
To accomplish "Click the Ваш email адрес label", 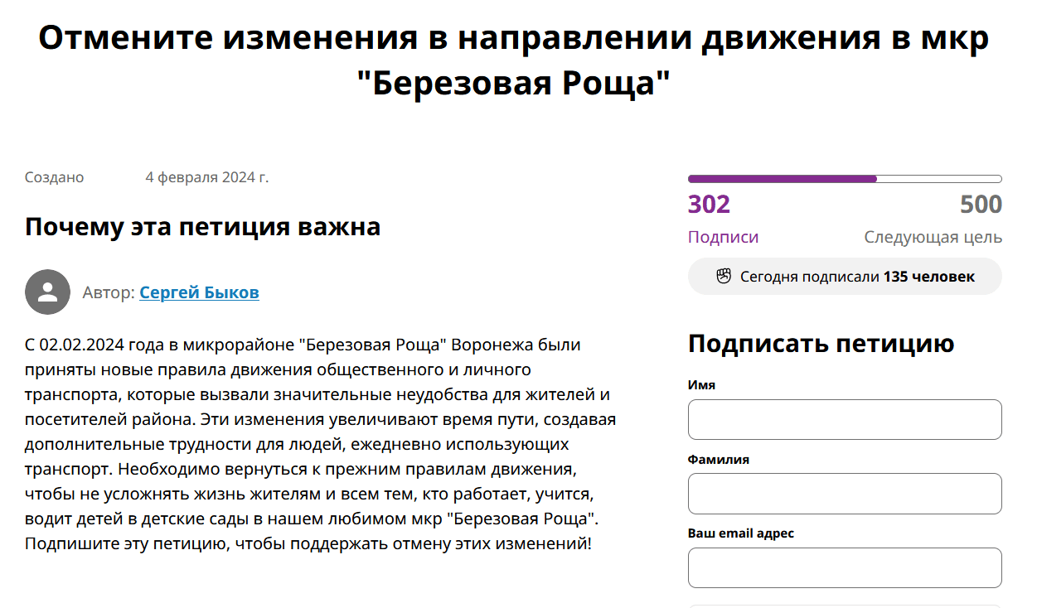I will (x=740, y=533).
